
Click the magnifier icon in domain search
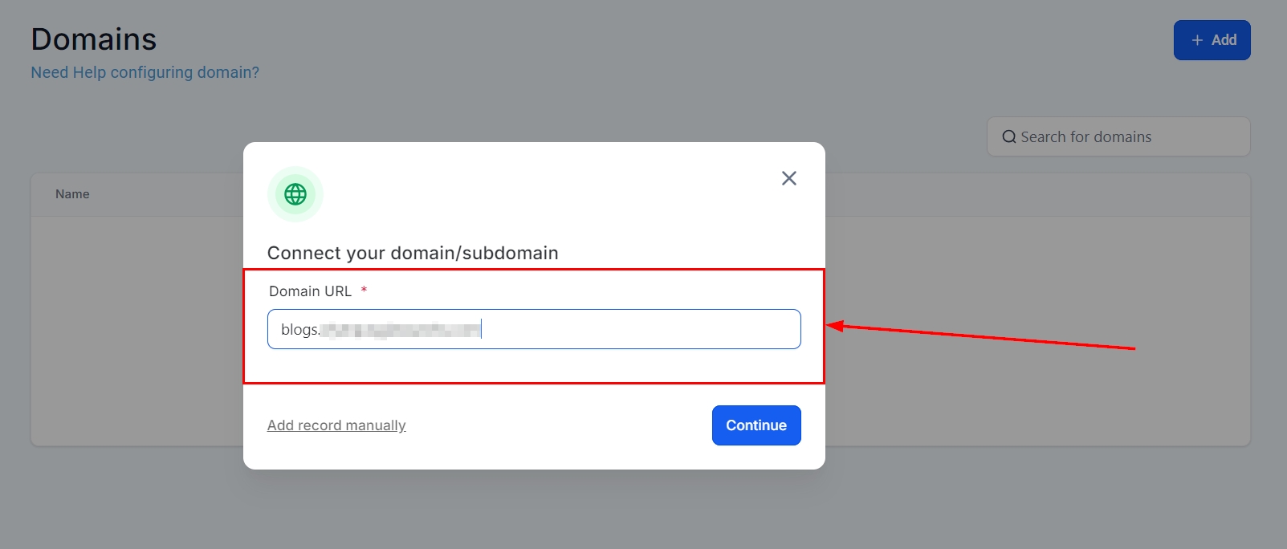[1009, 137]
